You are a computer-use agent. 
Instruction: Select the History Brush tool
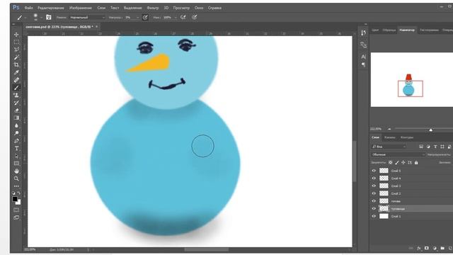(x=16, y=103)
